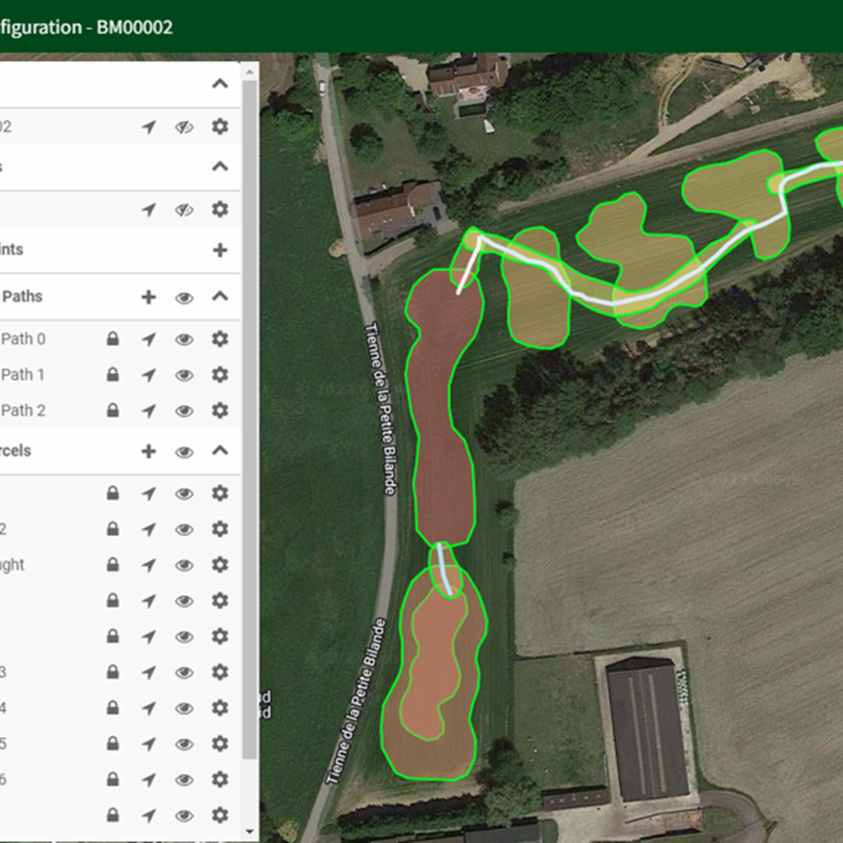Click the lock icon for Path 2
Screen dimensions: 843x843
tap(113, 411)
